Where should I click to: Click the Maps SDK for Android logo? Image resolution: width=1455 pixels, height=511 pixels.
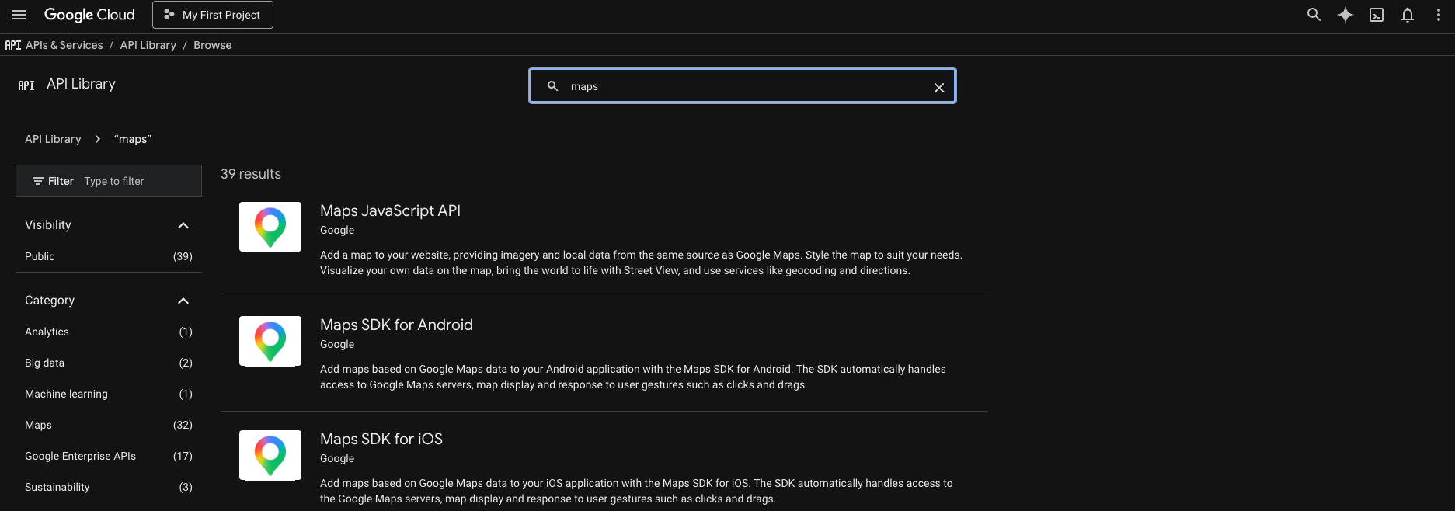(270, 341)
